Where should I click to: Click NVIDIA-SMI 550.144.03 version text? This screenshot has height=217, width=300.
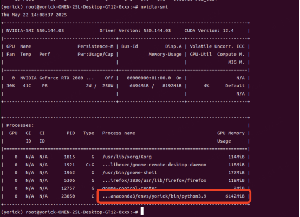(x=35, y=31)
